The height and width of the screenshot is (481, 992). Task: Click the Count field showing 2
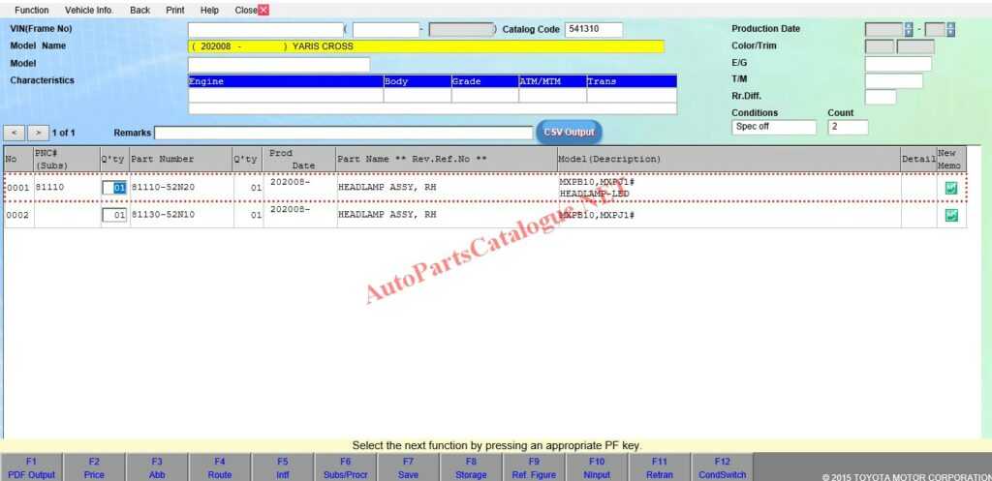tap(848, 127)
